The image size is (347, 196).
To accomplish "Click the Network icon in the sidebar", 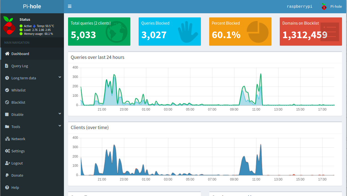I will point(7,139).
